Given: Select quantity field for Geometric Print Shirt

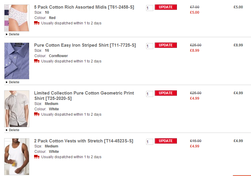Looking at the screenshot, I should pos(149,94).
